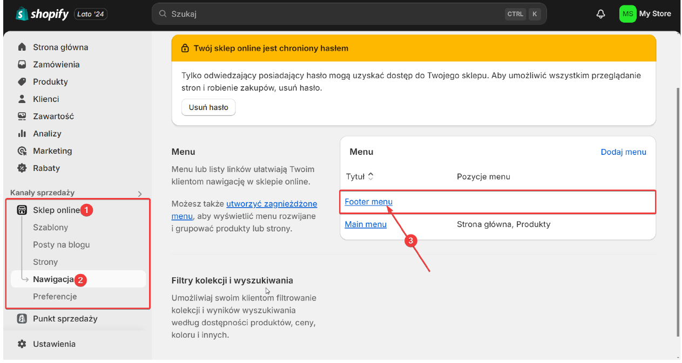Open Posty na blogu
Viewport: 682px width, 363px height.
(62, 244)
